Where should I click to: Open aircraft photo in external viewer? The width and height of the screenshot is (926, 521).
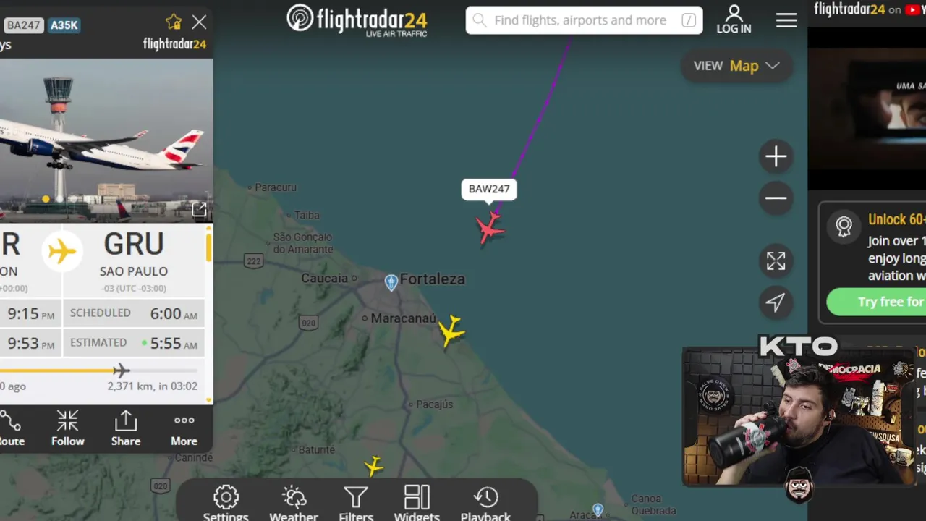tap(199, 210)
